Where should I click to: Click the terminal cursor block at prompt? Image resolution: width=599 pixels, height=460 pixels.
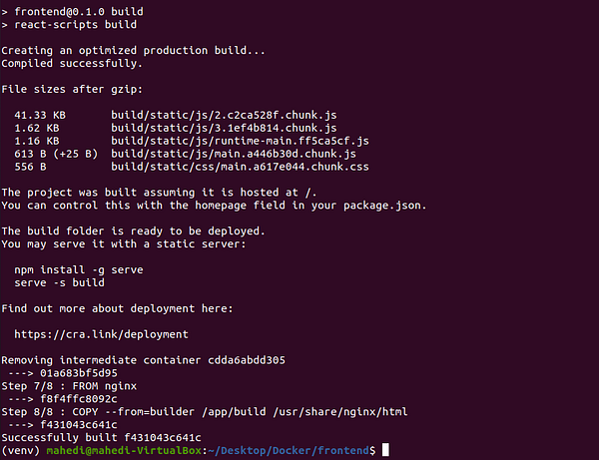tap(385, 450)
